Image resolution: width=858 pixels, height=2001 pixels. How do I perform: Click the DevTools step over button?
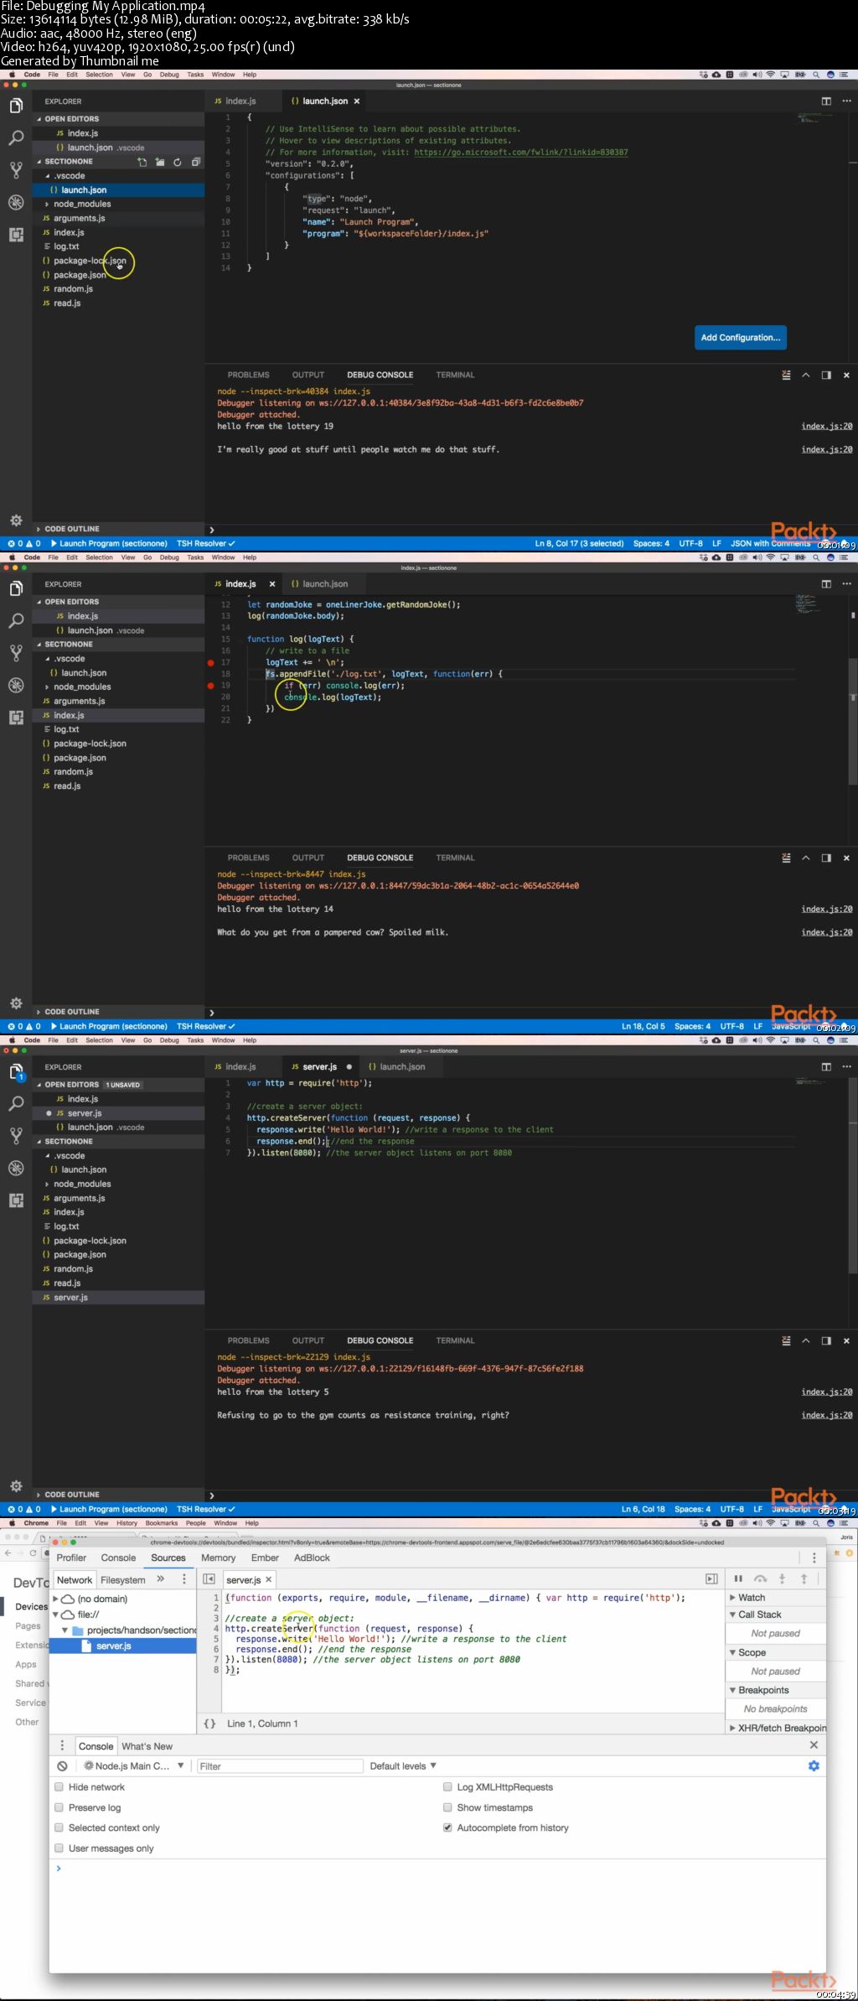coord(760,1579)
